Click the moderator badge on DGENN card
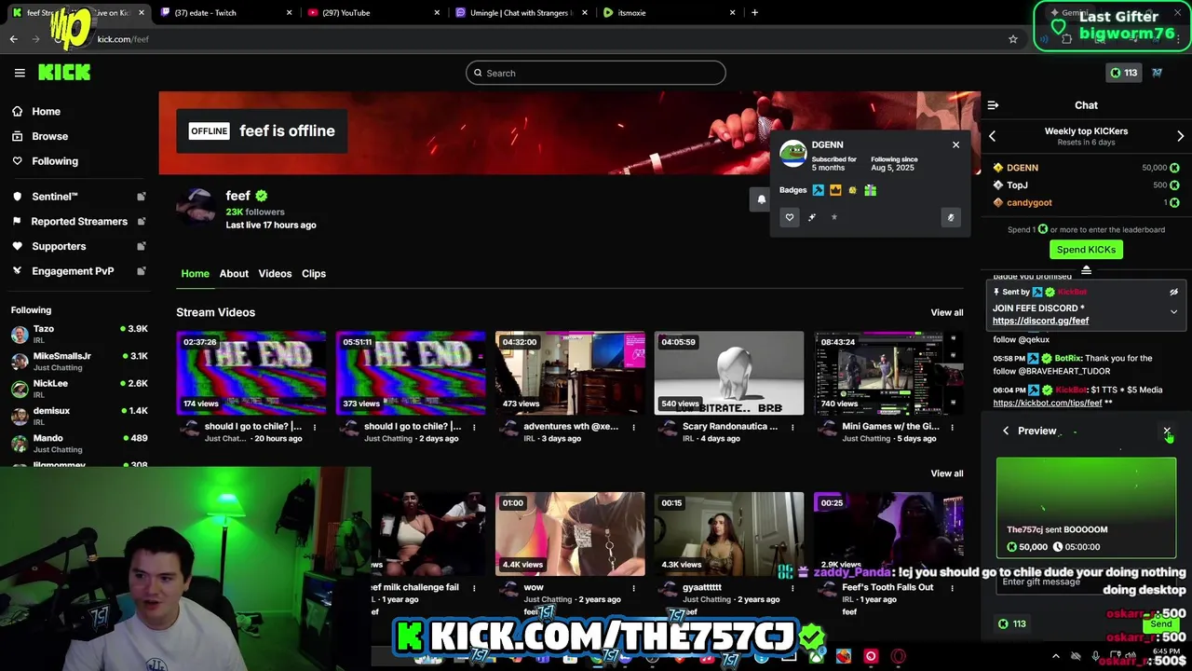The width and height of the screenshot is (1192, 671). point(818,190)
